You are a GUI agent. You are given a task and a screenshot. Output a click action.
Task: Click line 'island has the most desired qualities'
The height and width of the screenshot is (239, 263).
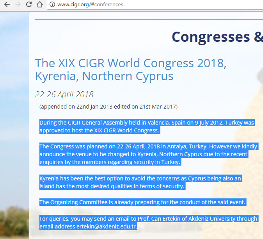(112, 186)
